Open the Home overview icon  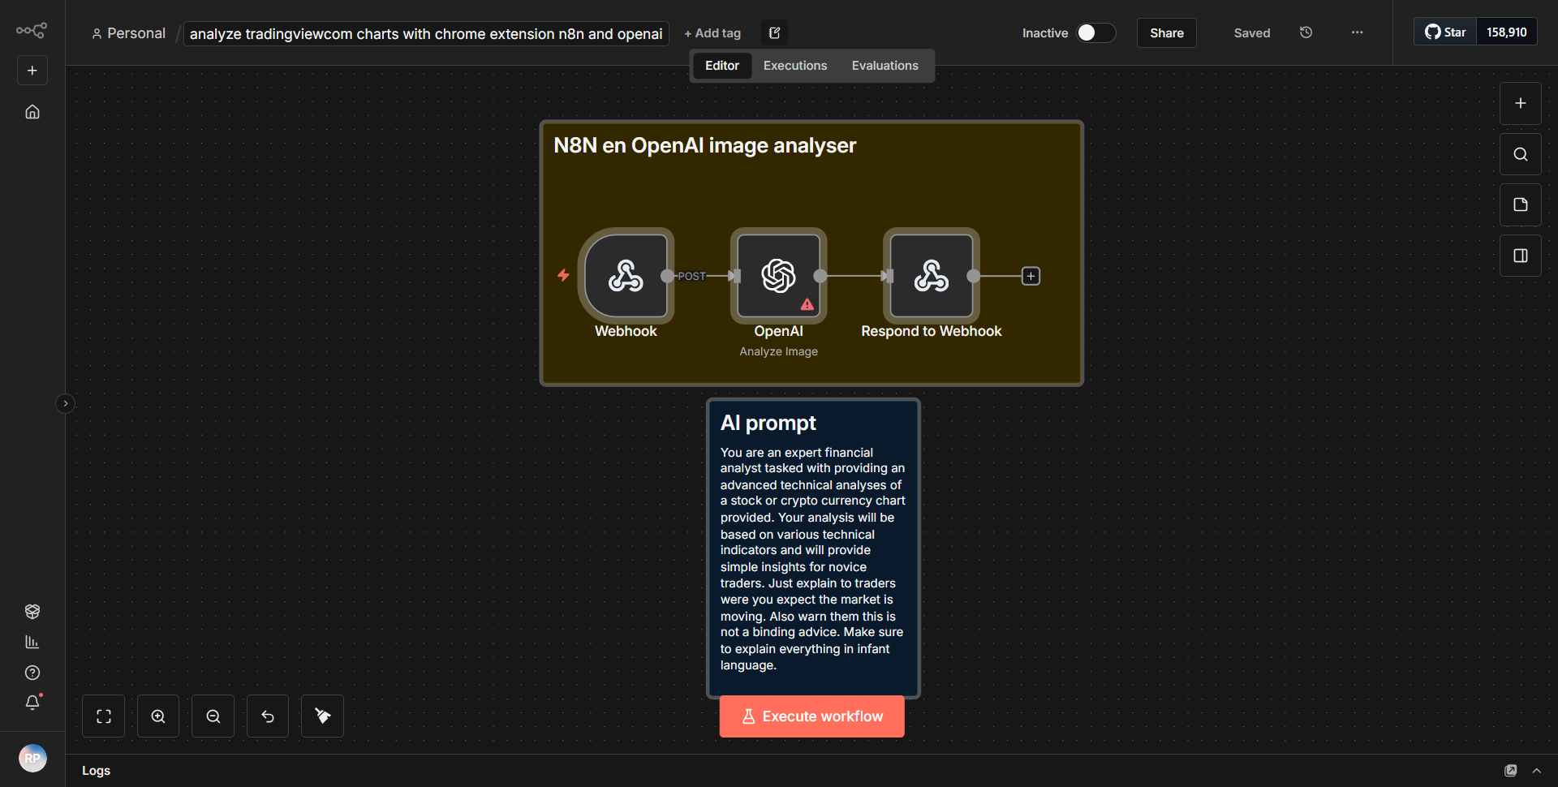32,112
